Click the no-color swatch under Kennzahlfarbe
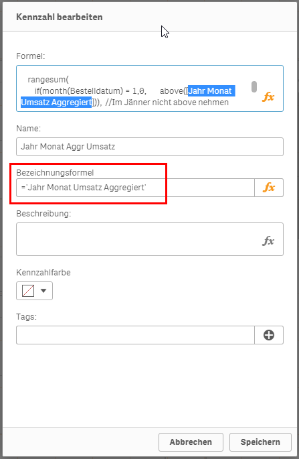This screenshot has height=459, width=299. 28,291
